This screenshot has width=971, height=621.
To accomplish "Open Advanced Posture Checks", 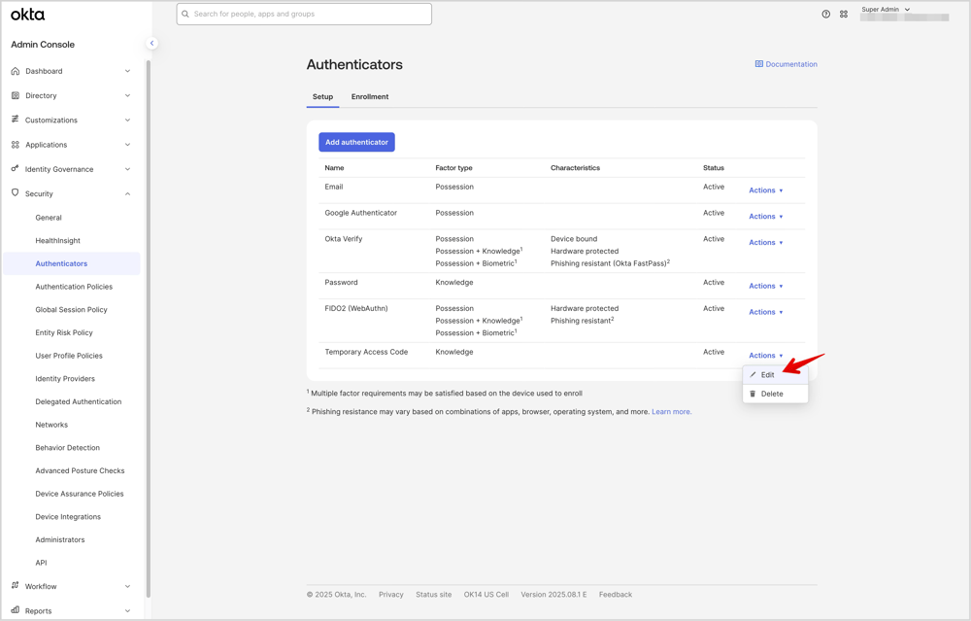I will point(80,470).
